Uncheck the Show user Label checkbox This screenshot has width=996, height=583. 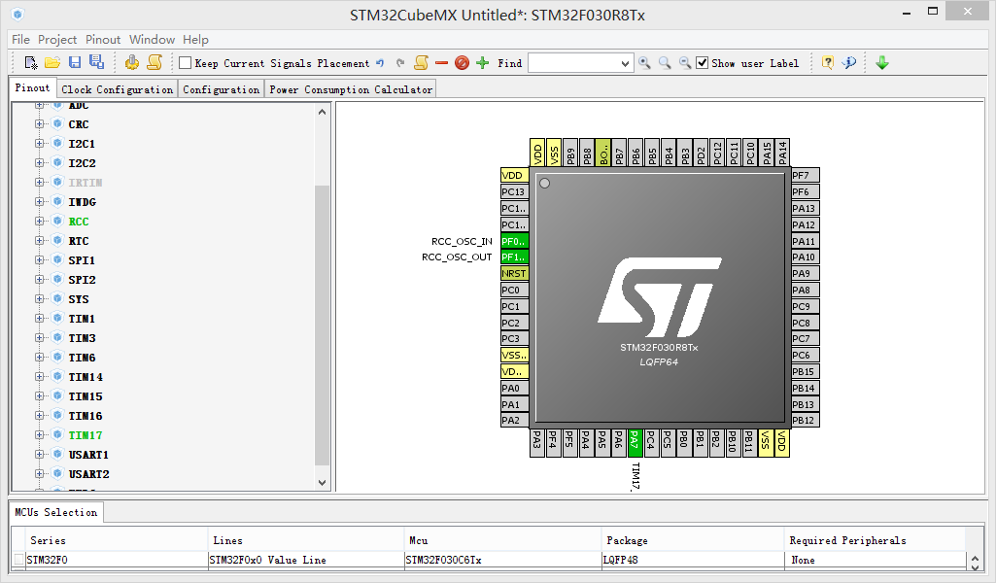[702, 63]
